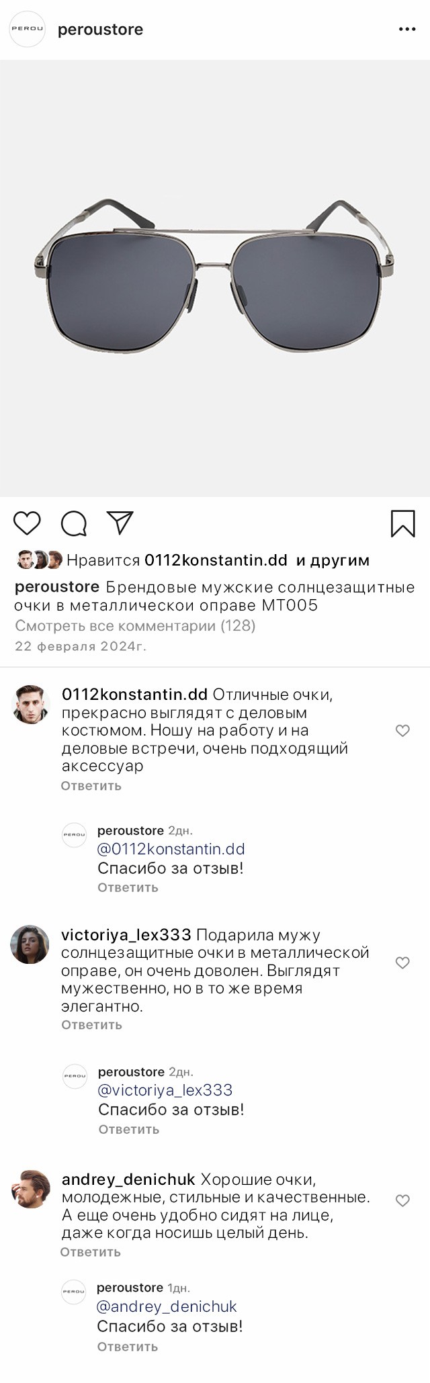Open andrey_denichuk's profile picture
430x1383 pixels.
31,1190
